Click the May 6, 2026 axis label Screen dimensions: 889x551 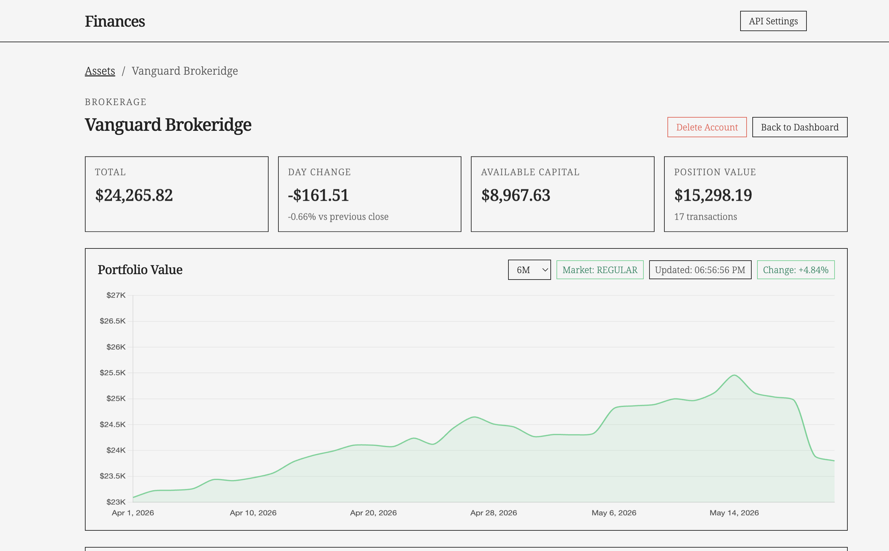tap(614, 513)
